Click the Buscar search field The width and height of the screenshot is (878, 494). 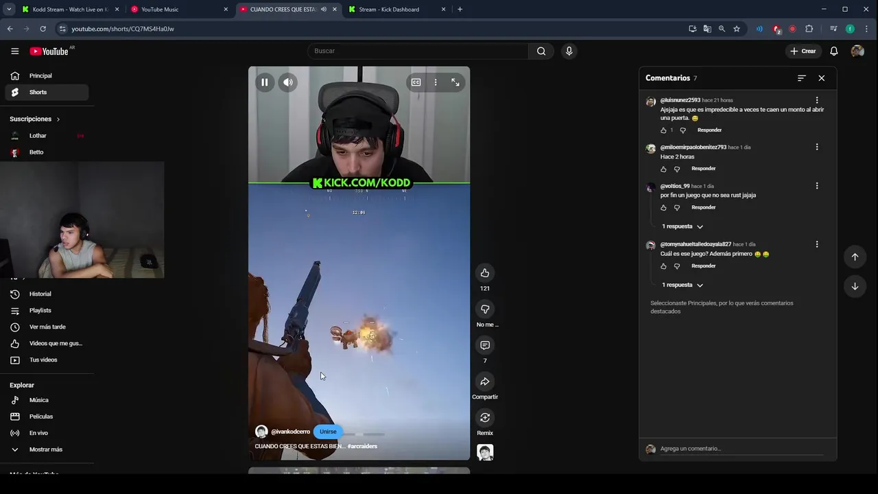coord(418,51)
